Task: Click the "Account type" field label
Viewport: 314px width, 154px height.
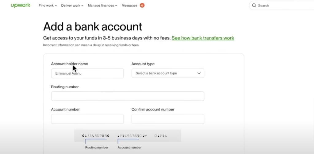Action: click(x=143, y=64)
